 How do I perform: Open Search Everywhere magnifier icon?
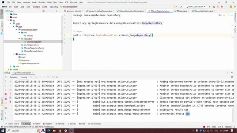[227, 7]
